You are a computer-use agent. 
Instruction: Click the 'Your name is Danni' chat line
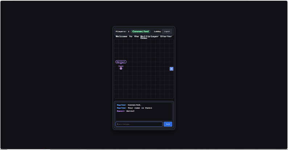pos(135,108)
